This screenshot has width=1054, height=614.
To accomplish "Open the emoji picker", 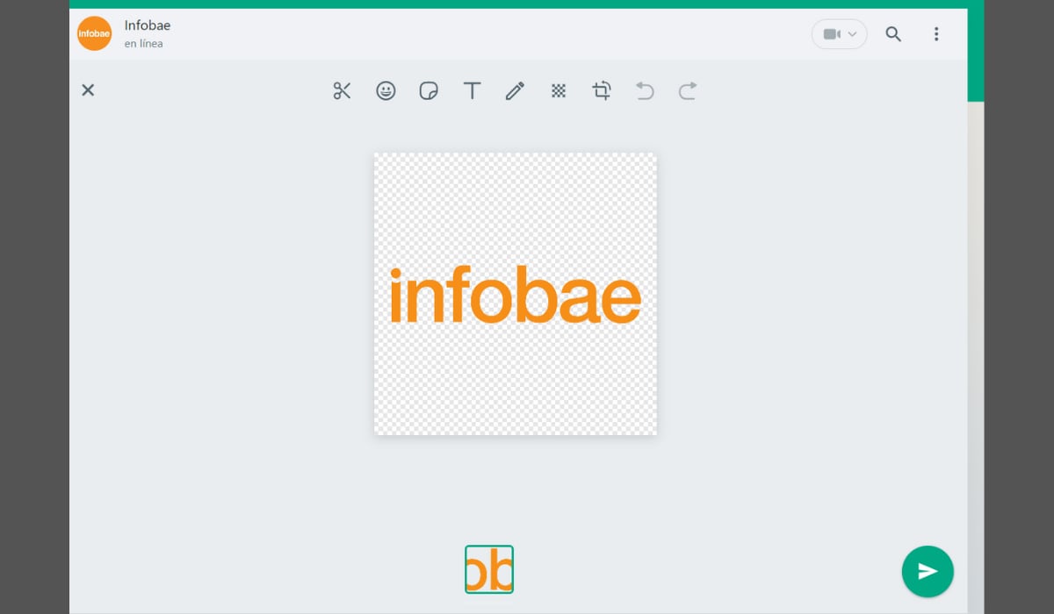I will pos(386,90).
